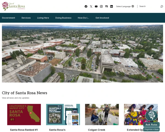Open the X (Twitter) icon
The height and width of the screenshot is (132, 165).
[x=91, y=6]
